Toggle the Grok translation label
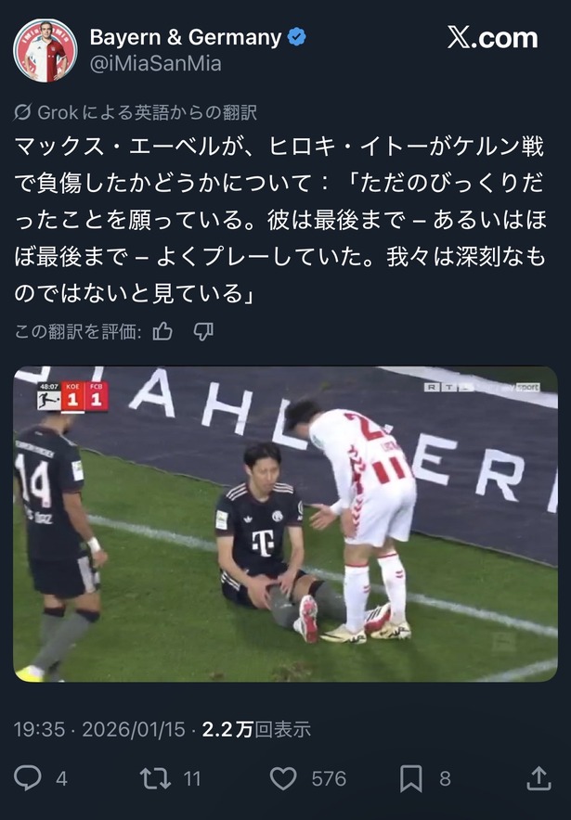The width and height of the screenshot is (571, 820). 135,112
